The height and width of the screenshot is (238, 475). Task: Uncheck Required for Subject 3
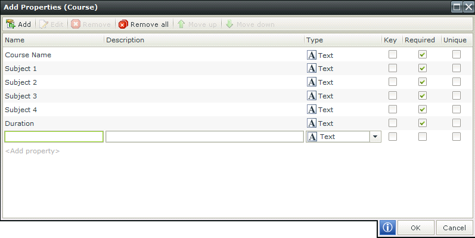coord(423,95)
